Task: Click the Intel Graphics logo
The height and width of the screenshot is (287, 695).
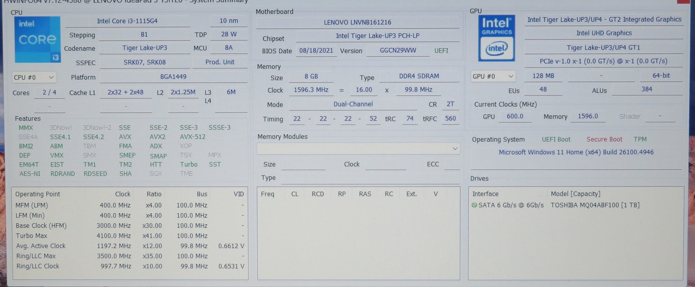Action: (496, 39)
